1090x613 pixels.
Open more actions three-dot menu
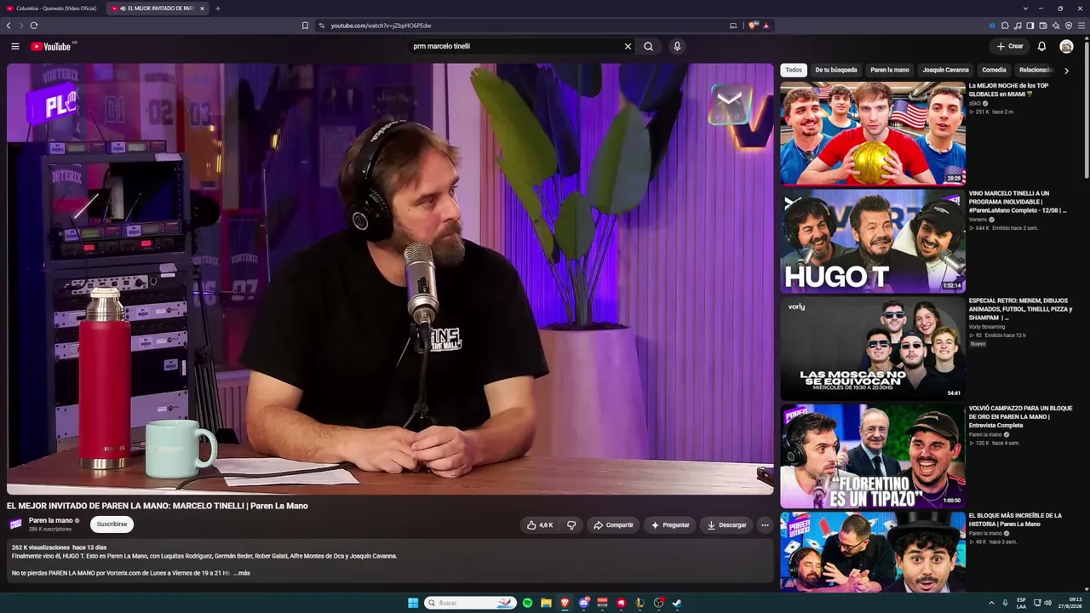coord(765,525)
